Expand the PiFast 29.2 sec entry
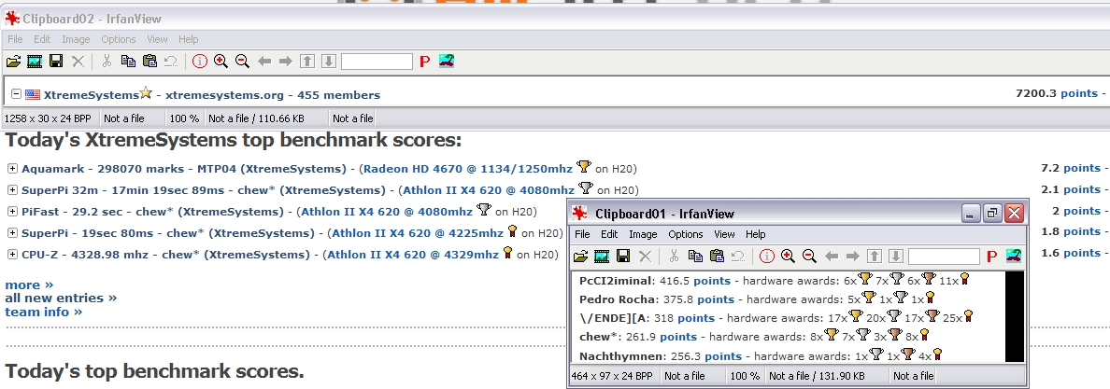The height and width of the screenshot is (389, 1110). pos(12,211)
